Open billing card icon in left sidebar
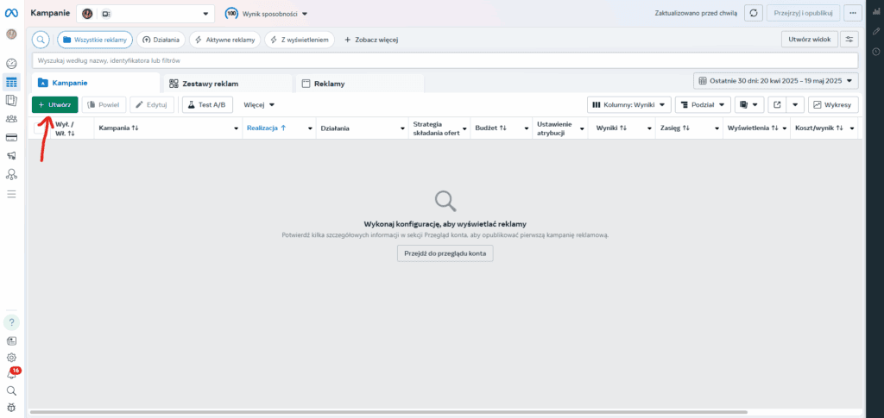The image size is (884, 418). [11, 137]
